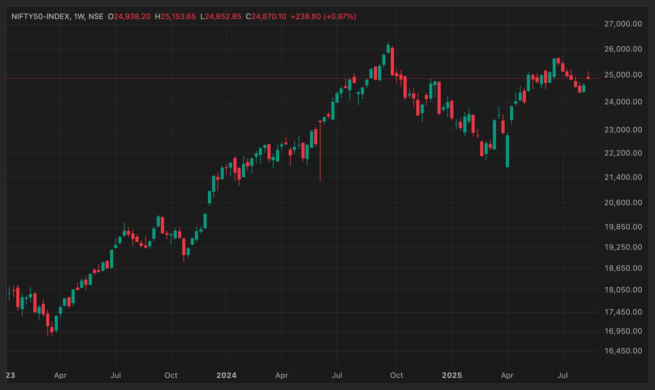The height and width of the screenshot is (390, 655).
Task: Click the 20,600.00 price axis label
Action: point(623,203)
